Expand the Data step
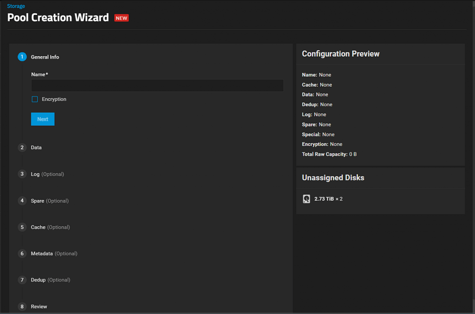The width and height of the screenshot is (475, 314). pos(36,147)
